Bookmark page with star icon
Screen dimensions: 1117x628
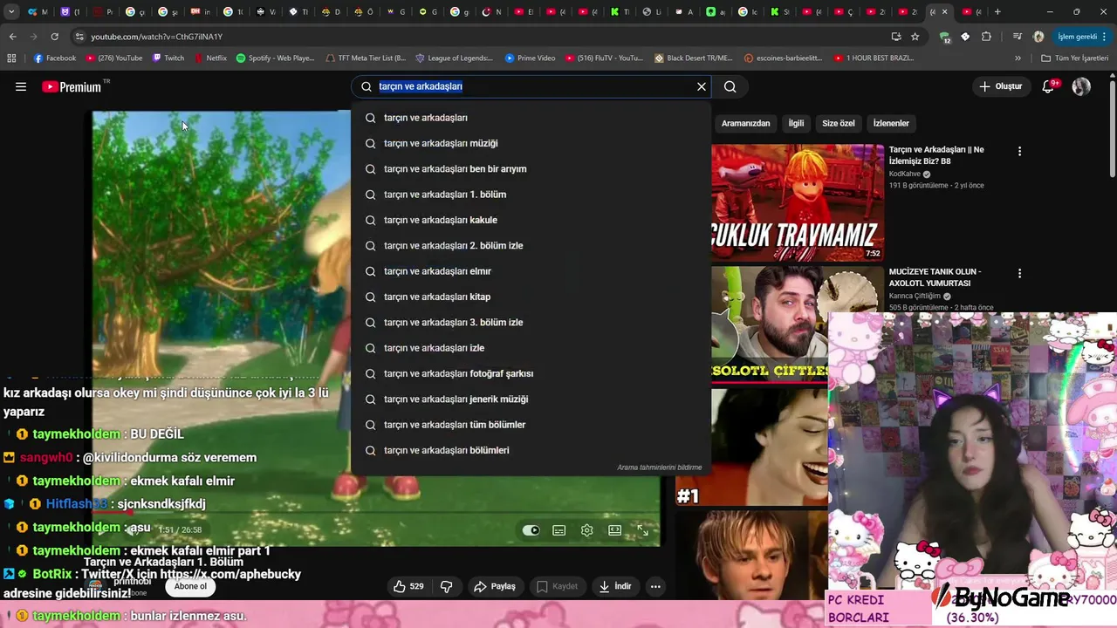click(915, 37)
